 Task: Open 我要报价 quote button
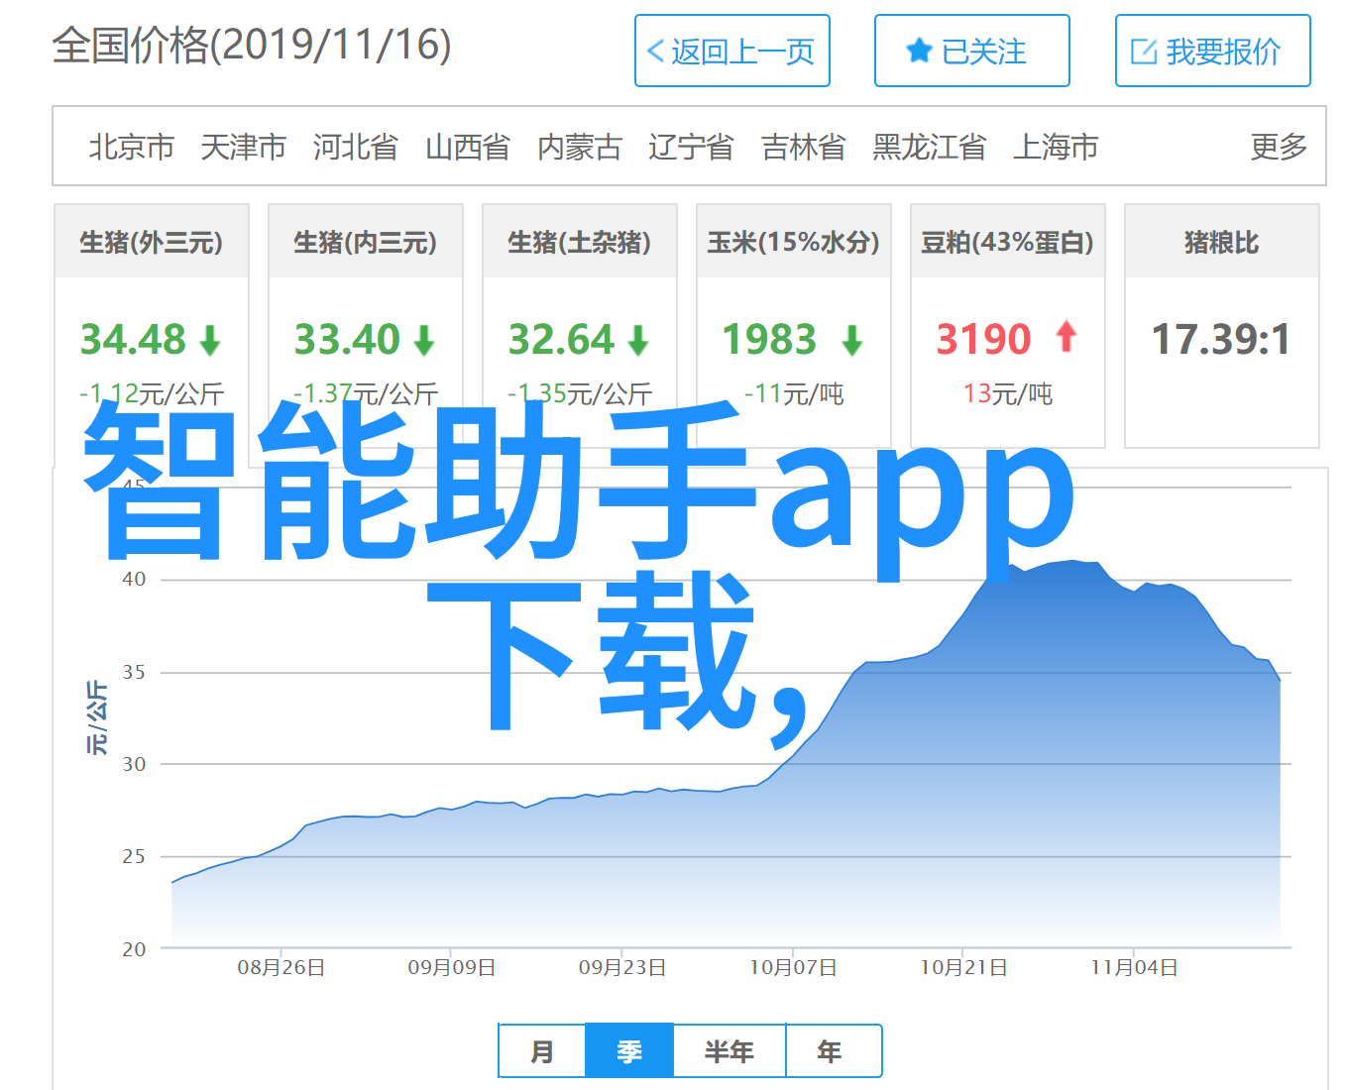[1212, 51]
